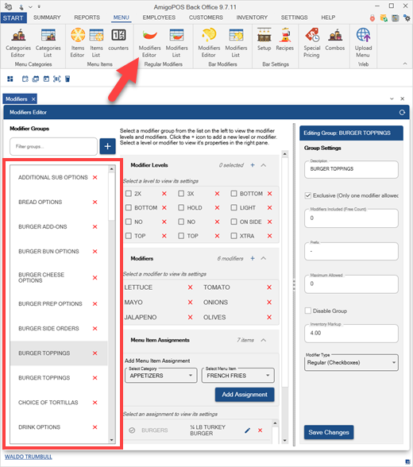This screenshot has width=413, height=467.
Task: Click the Add Assignment button
Action: coord(245,394)
